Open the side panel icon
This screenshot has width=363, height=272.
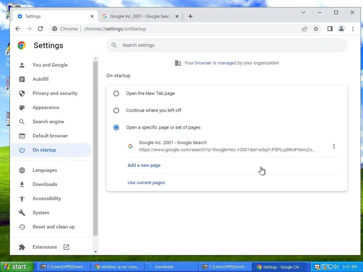pyautogui.click(x=330, y=29)
